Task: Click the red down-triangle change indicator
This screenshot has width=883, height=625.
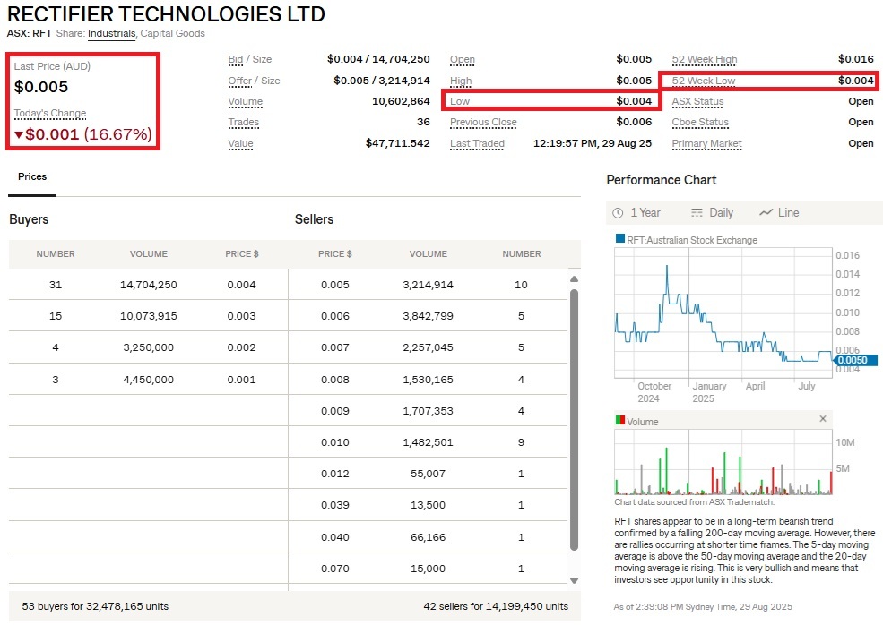Action: coord(19,135)
